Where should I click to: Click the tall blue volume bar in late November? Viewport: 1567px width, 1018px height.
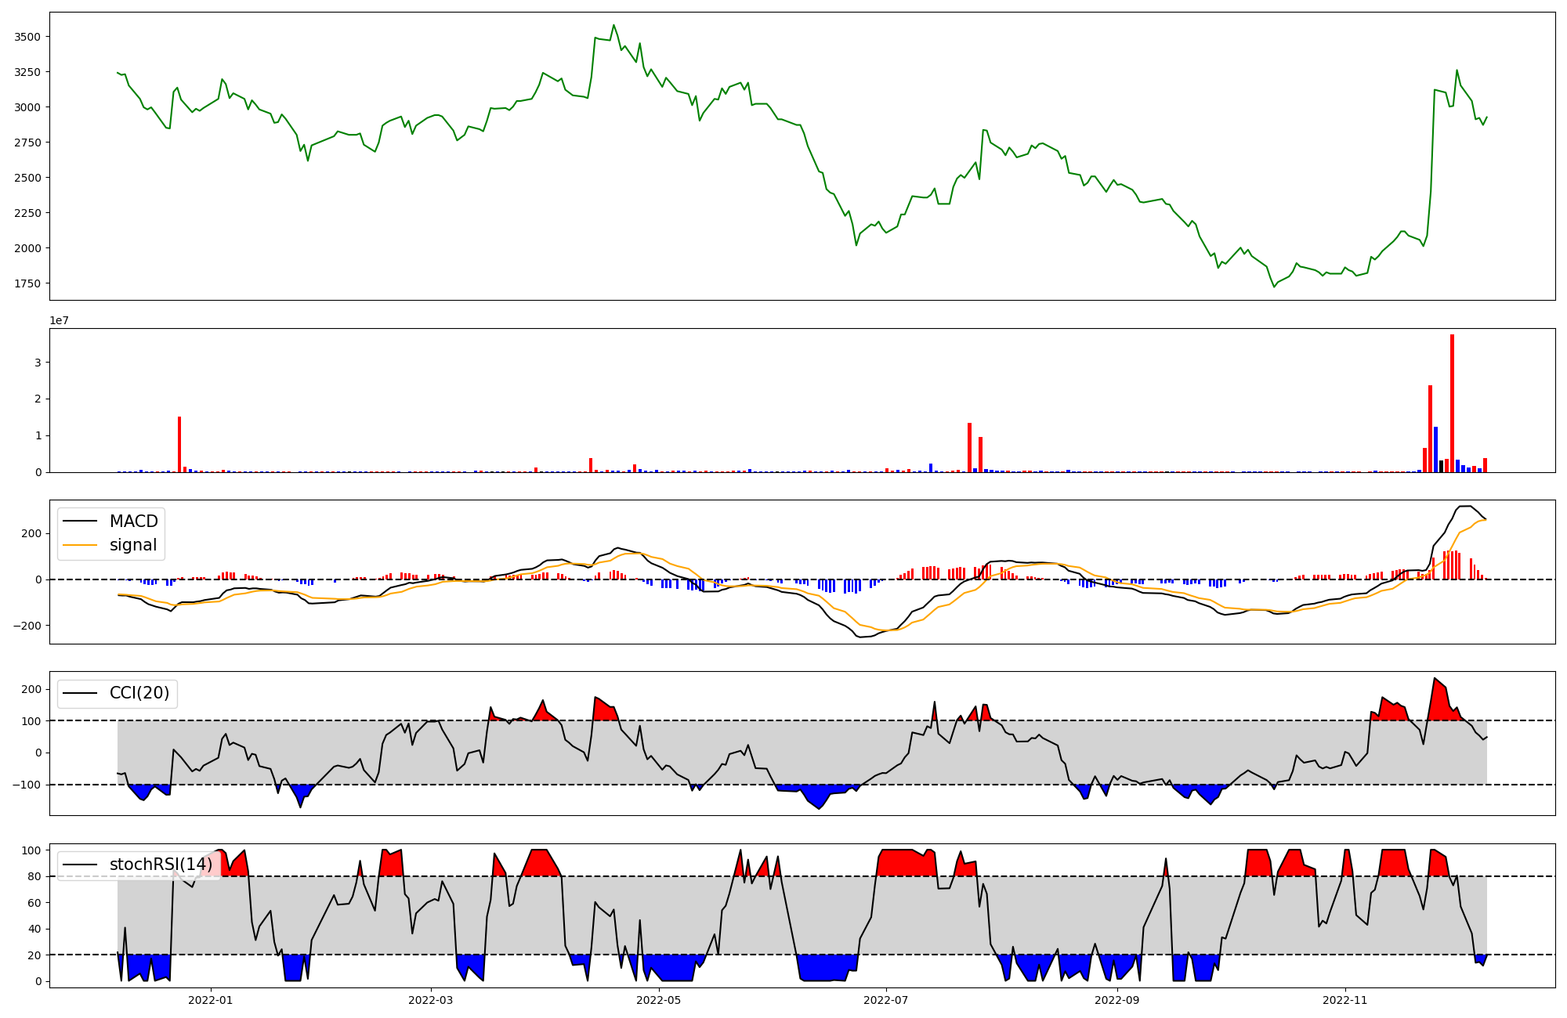[1435, 449]
